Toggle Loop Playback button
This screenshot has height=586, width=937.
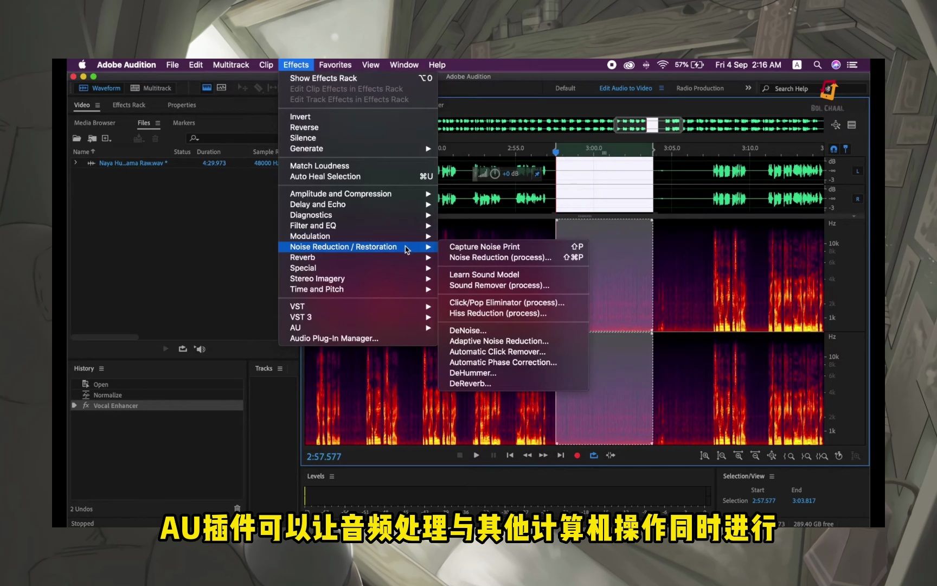[594, 455]
